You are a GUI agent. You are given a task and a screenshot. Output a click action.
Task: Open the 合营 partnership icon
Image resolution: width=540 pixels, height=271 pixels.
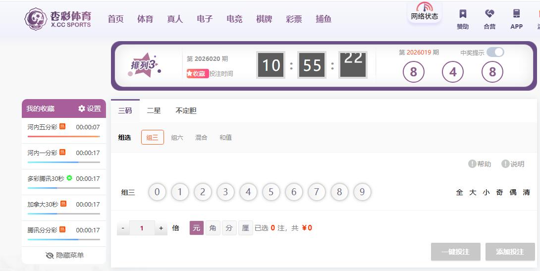[x=489, y=14]
